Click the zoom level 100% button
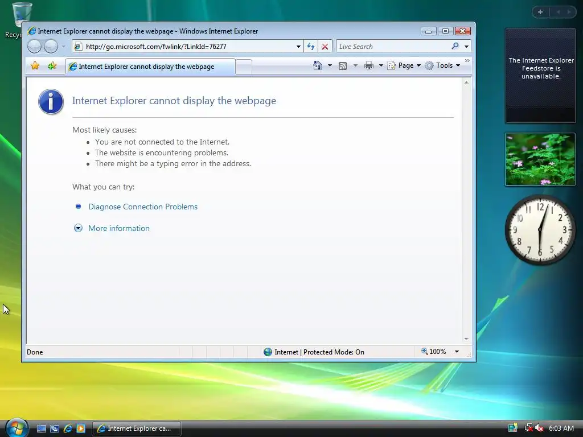Viewport: 583px width, 437px height. point(433,352)
